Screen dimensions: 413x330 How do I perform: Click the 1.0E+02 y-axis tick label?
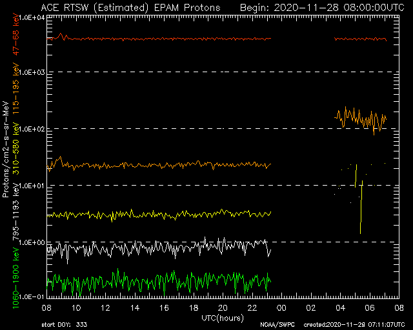pyautogui.click(x=33, y=129)
